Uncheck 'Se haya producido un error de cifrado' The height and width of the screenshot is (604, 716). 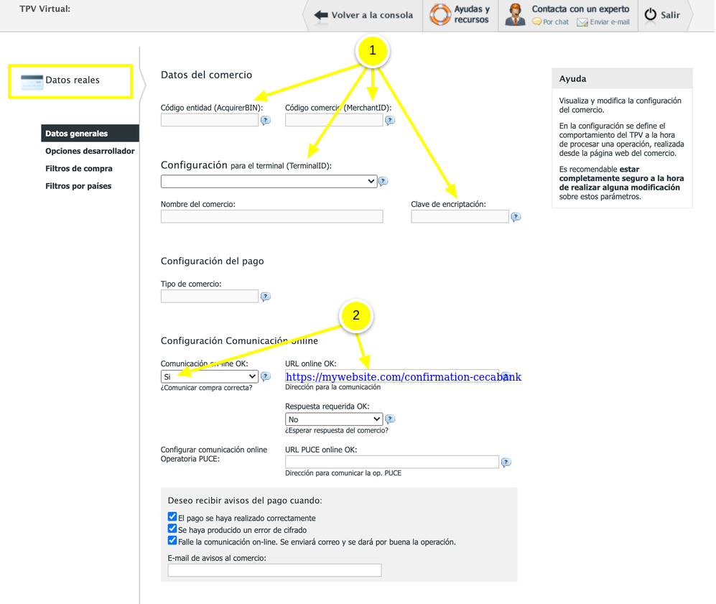[x=172, y=528]
